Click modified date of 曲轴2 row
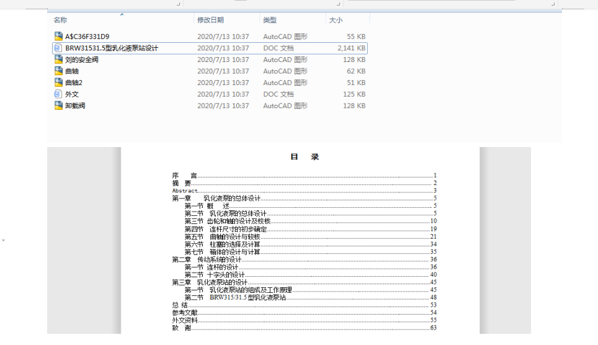The height and width of the screenshot is (345, 598). tap(223, 83)
